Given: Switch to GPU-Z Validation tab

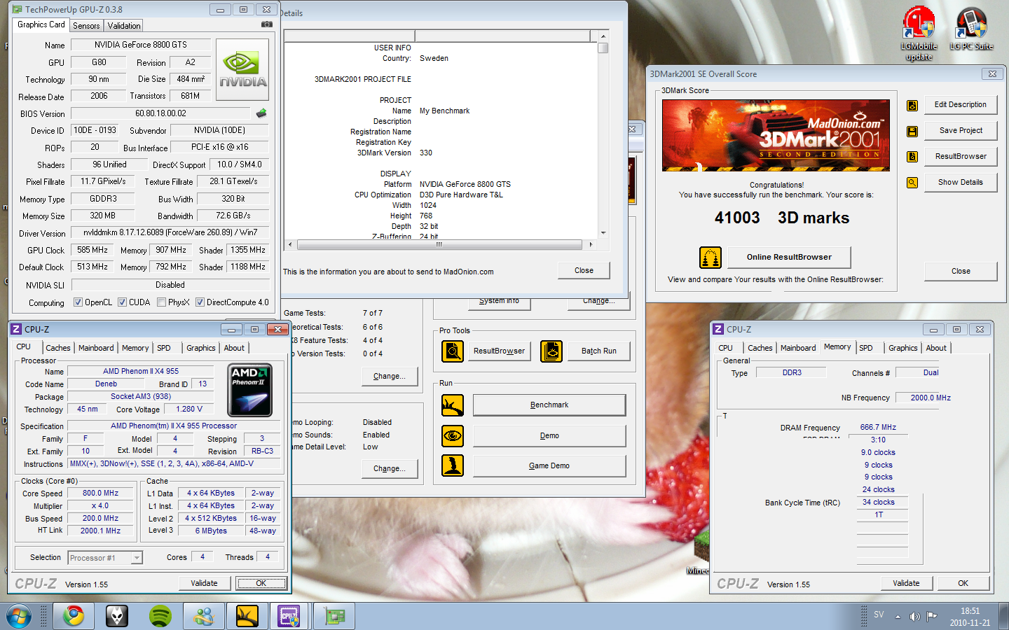Looking at the screenshot, I should point(124,26).
